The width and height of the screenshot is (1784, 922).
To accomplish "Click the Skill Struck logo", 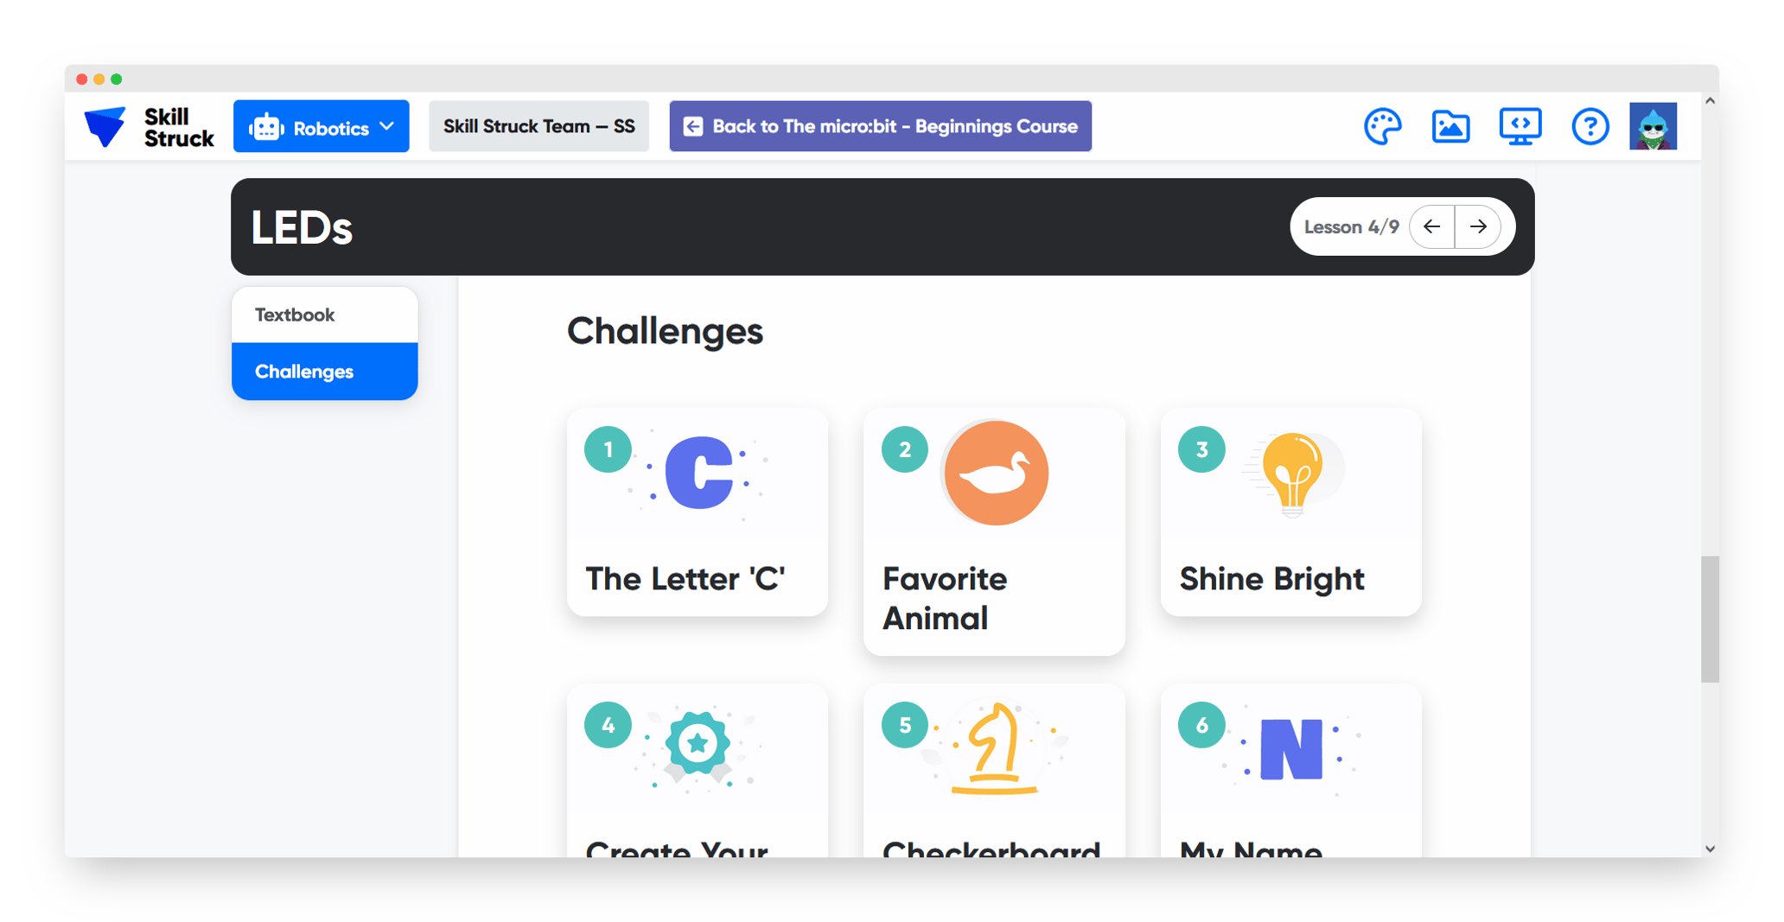I will 149,127.
